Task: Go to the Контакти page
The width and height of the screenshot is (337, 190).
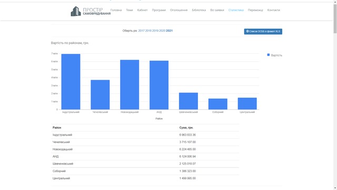Action: pos(274,10)
